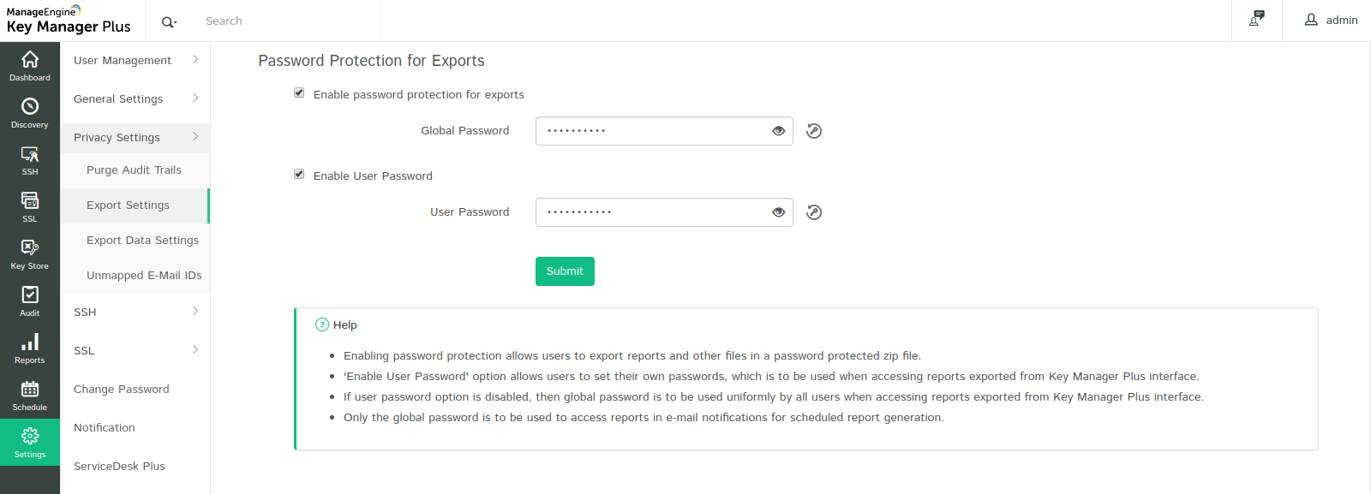This screenshot has width=1371, height=494.
Task: Reveal the User Password with eye icon
Action: click(778, 212)
